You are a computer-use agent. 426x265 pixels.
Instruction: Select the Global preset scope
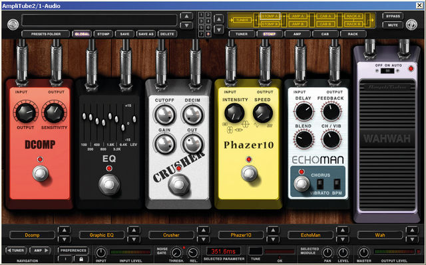coord(82,34)
